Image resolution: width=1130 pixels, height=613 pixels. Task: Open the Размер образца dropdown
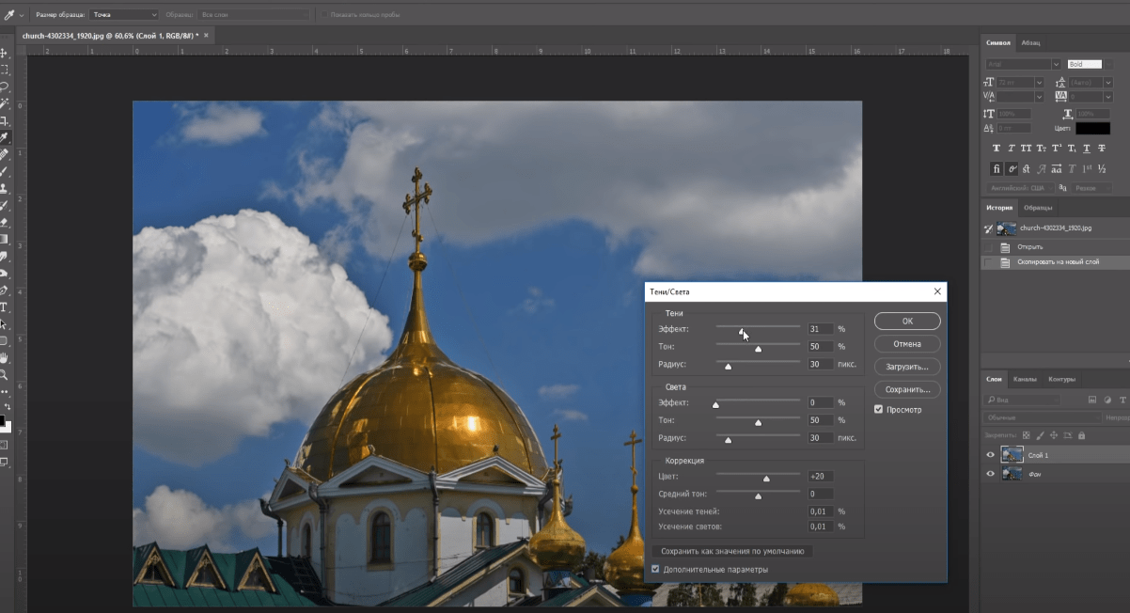(x=125, y=15)
